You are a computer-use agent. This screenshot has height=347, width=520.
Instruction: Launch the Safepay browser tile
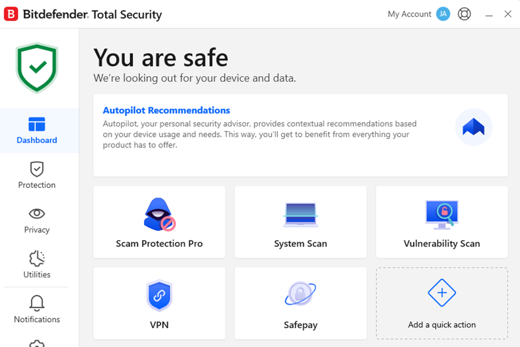[x=301, y=303]
